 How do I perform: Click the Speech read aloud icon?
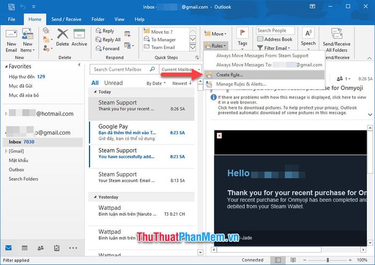pos(308,33)
